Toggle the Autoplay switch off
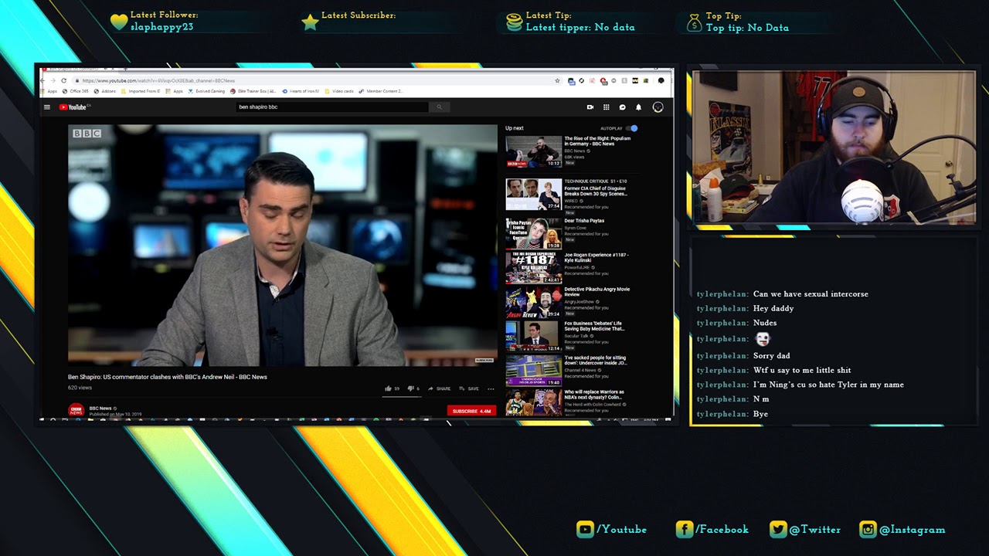This screenshot has width=989, height=556. coord(632,128)
